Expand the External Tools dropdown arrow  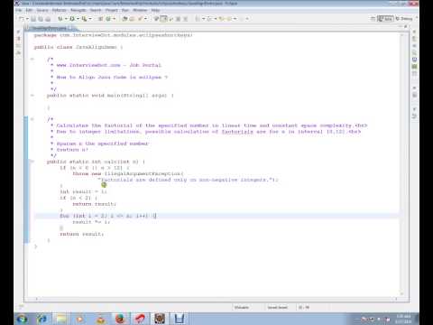90,19
